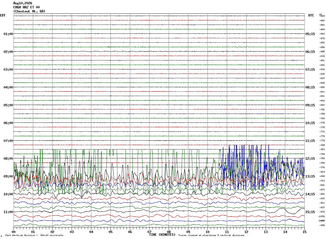This screenshot has height=239, width=326.
Task: Click the 11:00 EDT time label
Action: tap(8, 212)
